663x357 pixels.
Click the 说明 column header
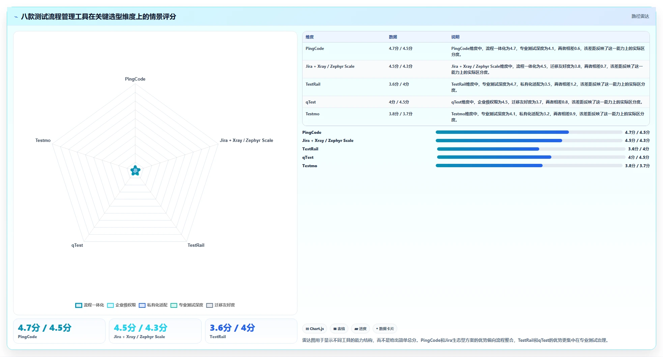tap(455, 37)
